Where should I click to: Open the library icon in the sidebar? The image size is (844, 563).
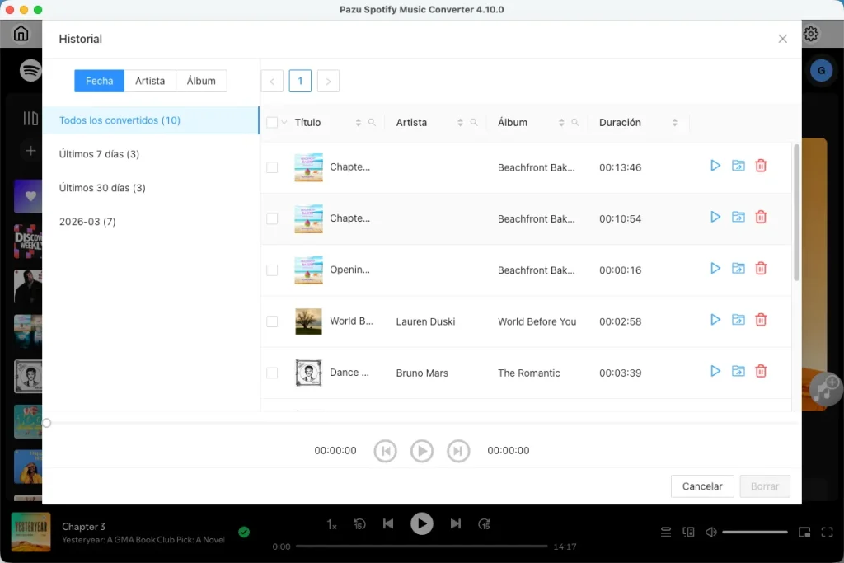[30, 118]
